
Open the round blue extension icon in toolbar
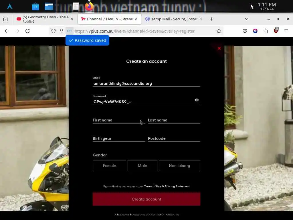point(255,31)
